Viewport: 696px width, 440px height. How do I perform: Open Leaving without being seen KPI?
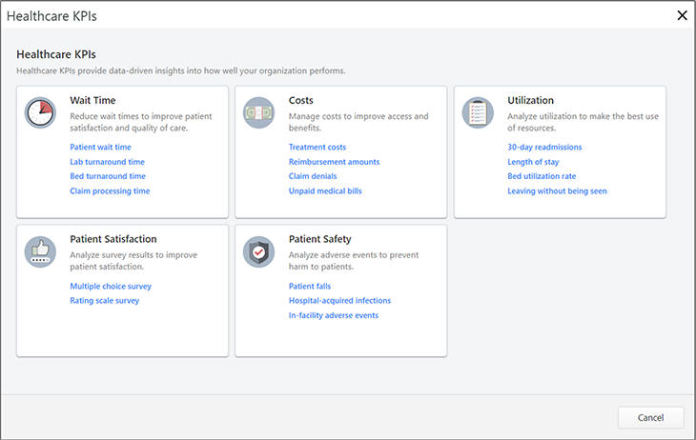557,190
